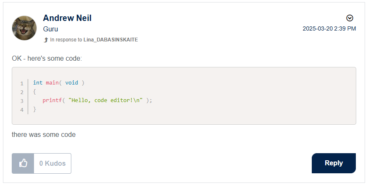Click the closing brace code line

tap(35, 109)
